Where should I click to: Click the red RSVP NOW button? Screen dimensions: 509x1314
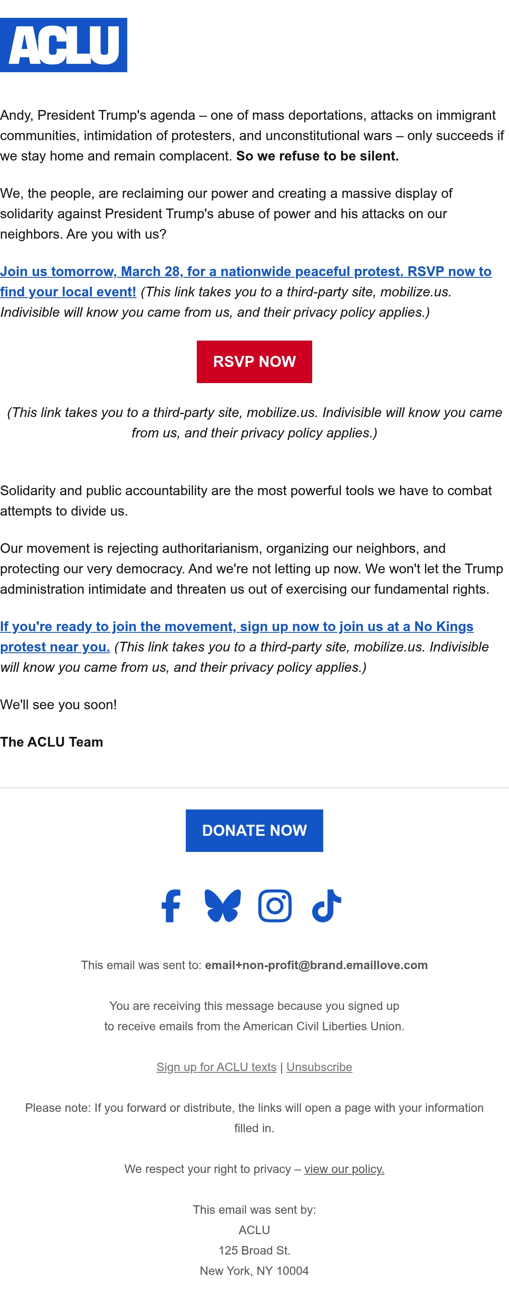254,362
